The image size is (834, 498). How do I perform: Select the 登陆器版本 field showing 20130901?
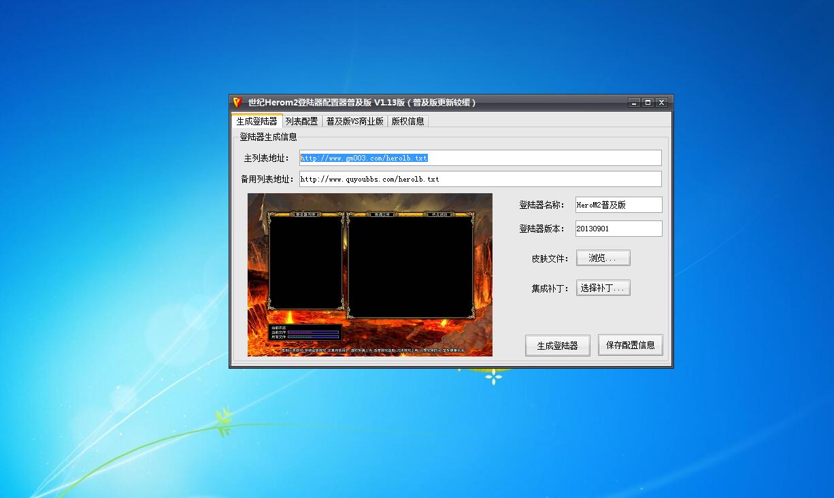click(618, 229)
